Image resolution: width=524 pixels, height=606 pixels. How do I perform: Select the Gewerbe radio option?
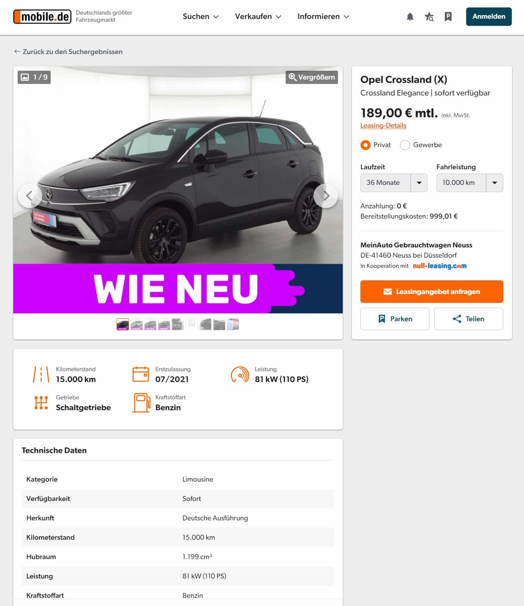[x=405, y=145]
